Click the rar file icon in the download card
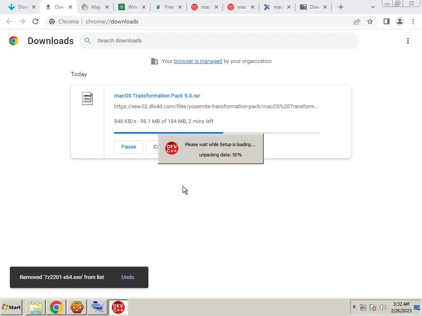The width and height of the screenshot is (422, 316). (x=87, y=98)
